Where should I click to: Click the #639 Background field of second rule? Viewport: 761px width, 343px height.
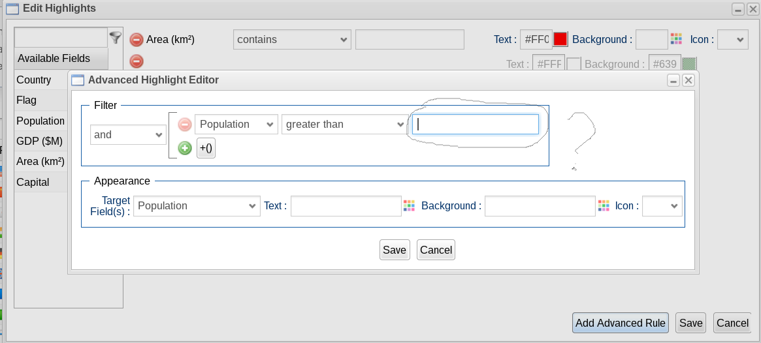[x=665, y=64]
